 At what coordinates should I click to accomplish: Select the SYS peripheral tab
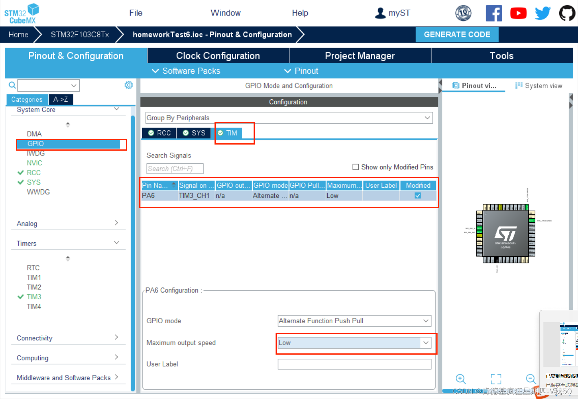[194, 133]
